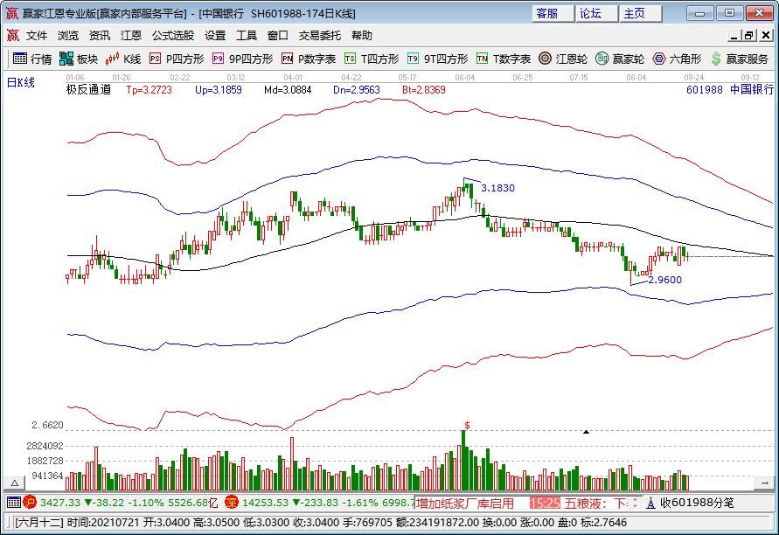Open 9P四方形 tool
The image size is (779, 535).
coord(242,59)
